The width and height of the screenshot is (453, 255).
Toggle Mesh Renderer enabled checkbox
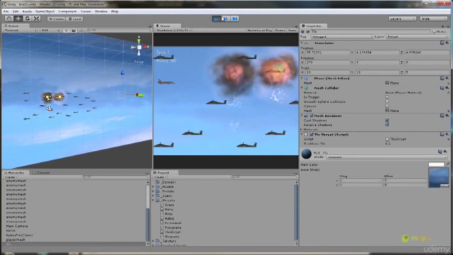point(311,115)
